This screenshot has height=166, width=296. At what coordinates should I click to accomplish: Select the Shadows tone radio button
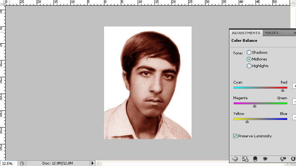(x=249, y=52)
